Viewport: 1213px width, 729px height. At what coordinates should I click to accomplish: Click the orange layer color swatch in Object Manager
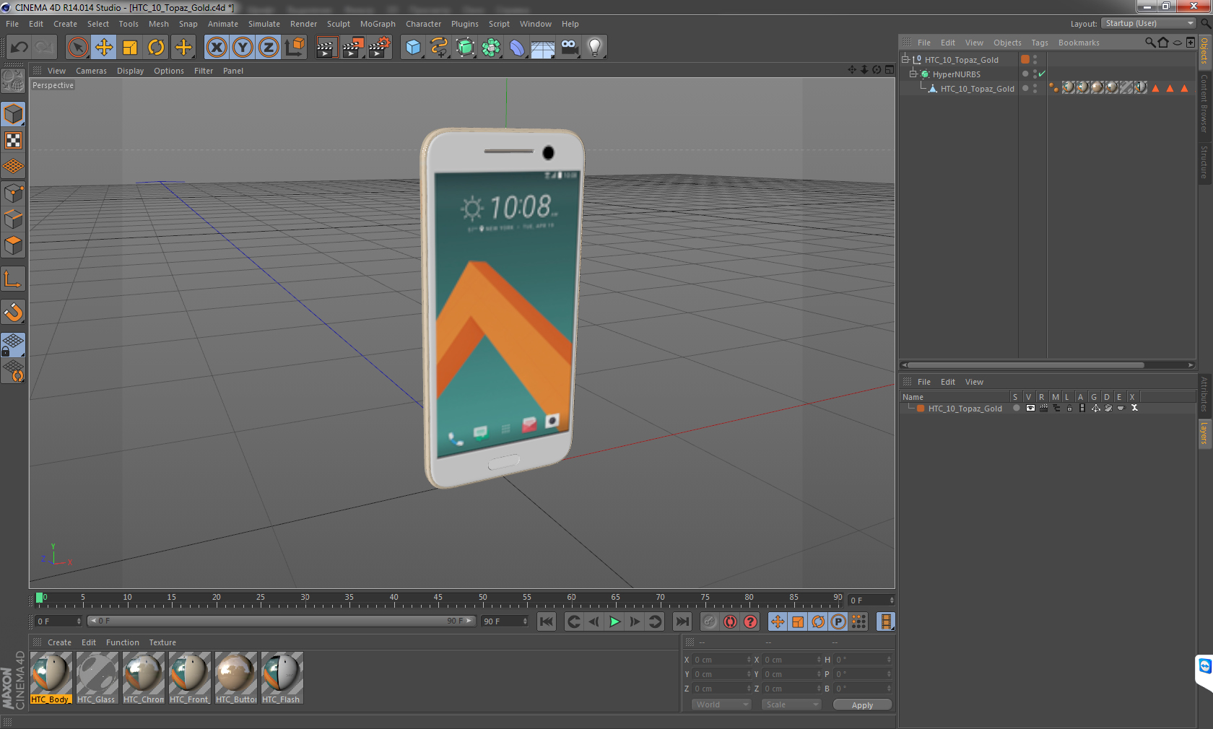1025,59
